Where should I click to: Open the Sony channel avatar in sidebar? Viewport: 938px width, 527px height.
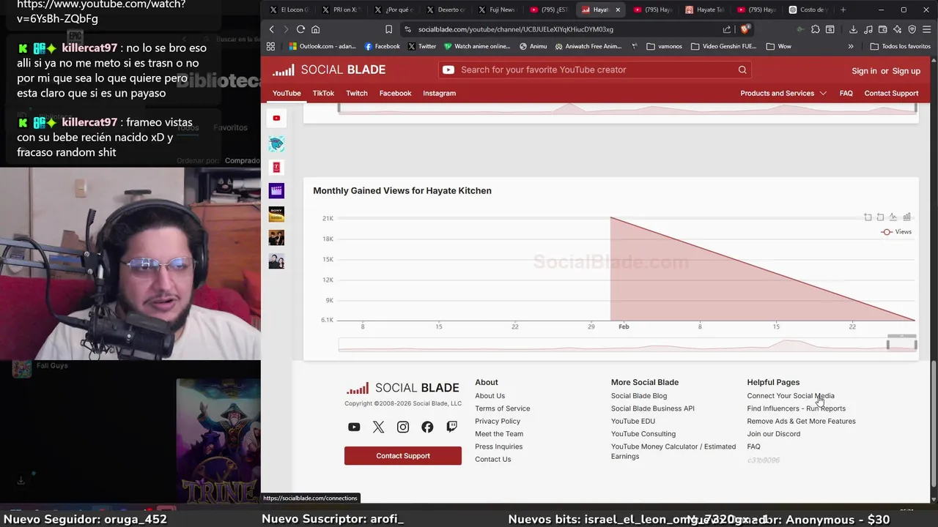point(276,214)
